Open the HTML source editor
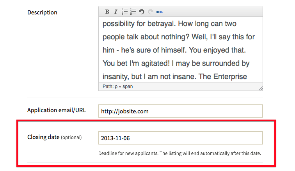The image size is (295, 171). (160, 12)
